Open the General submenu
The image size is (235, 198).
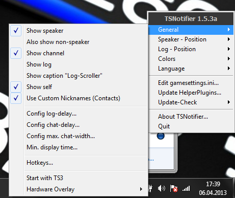(x=191, y=30)
